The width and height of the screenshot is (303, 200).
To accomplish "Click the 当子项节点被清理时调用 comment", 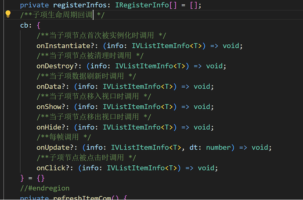I will (x=90, y=56).
